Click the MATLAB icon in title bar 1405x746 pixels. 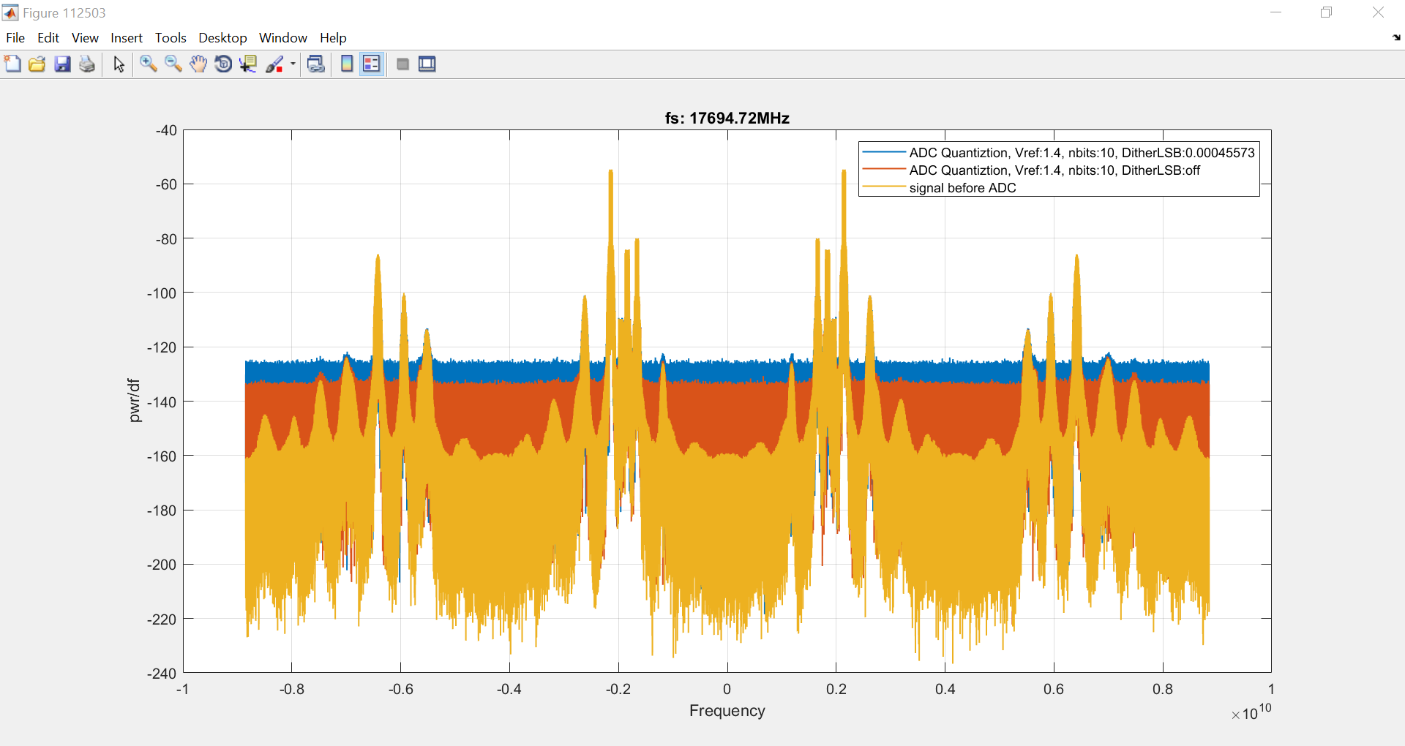(10, 12)
